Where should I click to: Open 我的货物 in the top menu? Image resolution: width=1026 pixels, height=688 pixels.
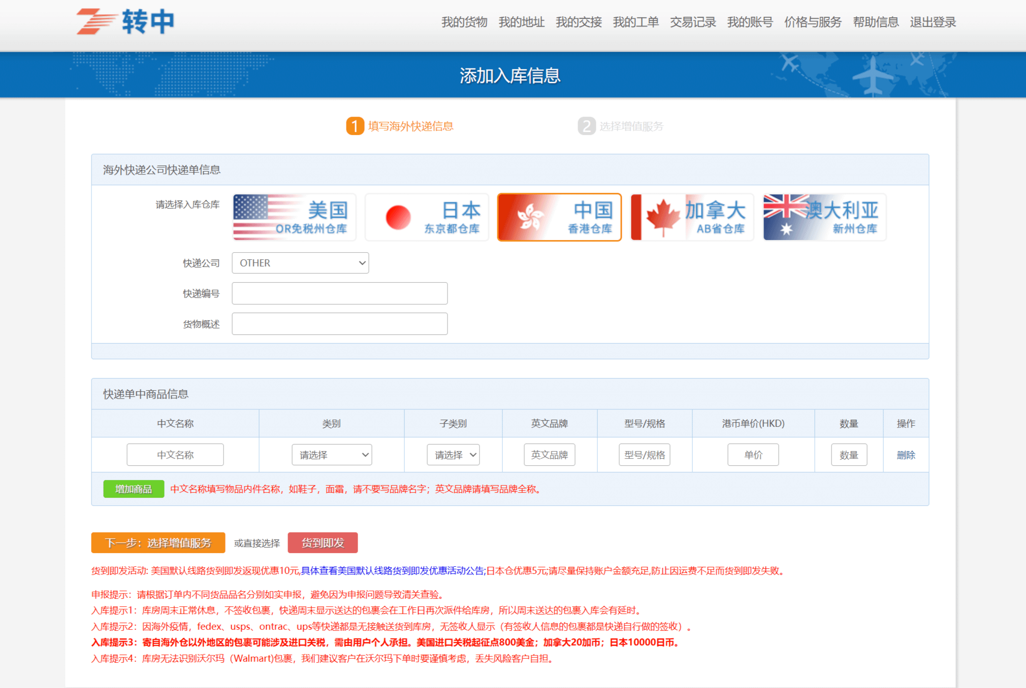[464, 22]
